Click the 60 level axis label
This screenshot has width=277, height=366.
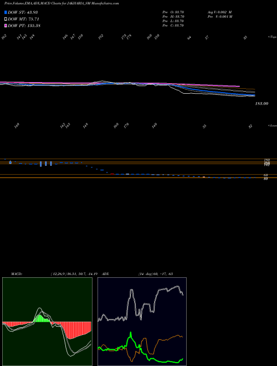click(x=266, y=175)
